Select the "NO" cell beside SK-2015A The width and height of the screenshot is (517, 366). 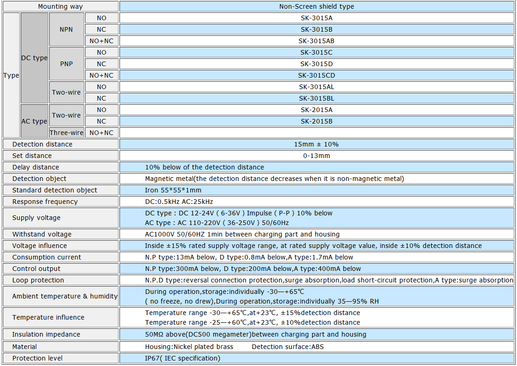pyautogui.click(x=102, y=110)
